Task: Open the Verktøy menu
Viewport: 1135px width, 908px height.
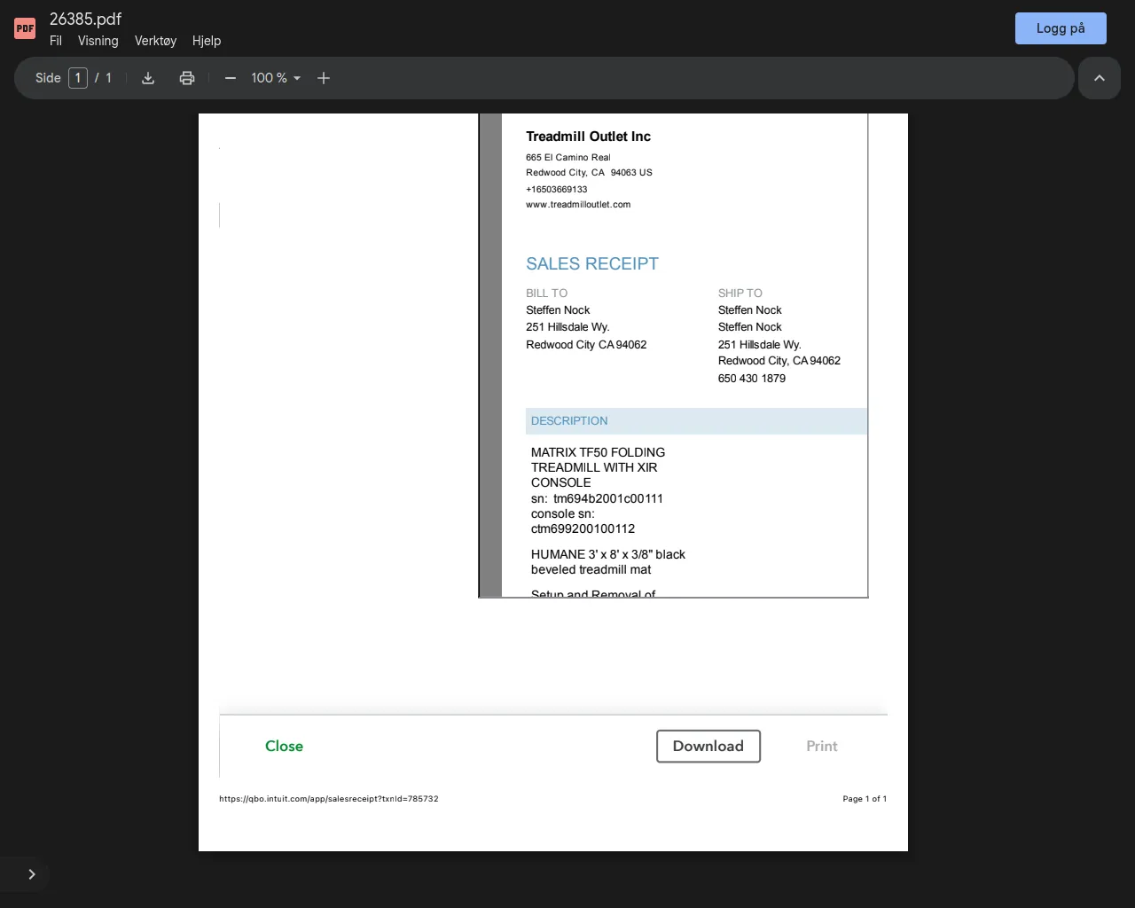Action: (x=155, y=41)
